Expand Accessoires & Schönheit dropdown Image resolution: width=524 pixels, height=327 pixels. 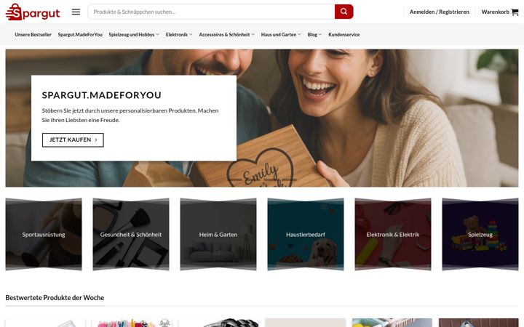coord(226,34)
